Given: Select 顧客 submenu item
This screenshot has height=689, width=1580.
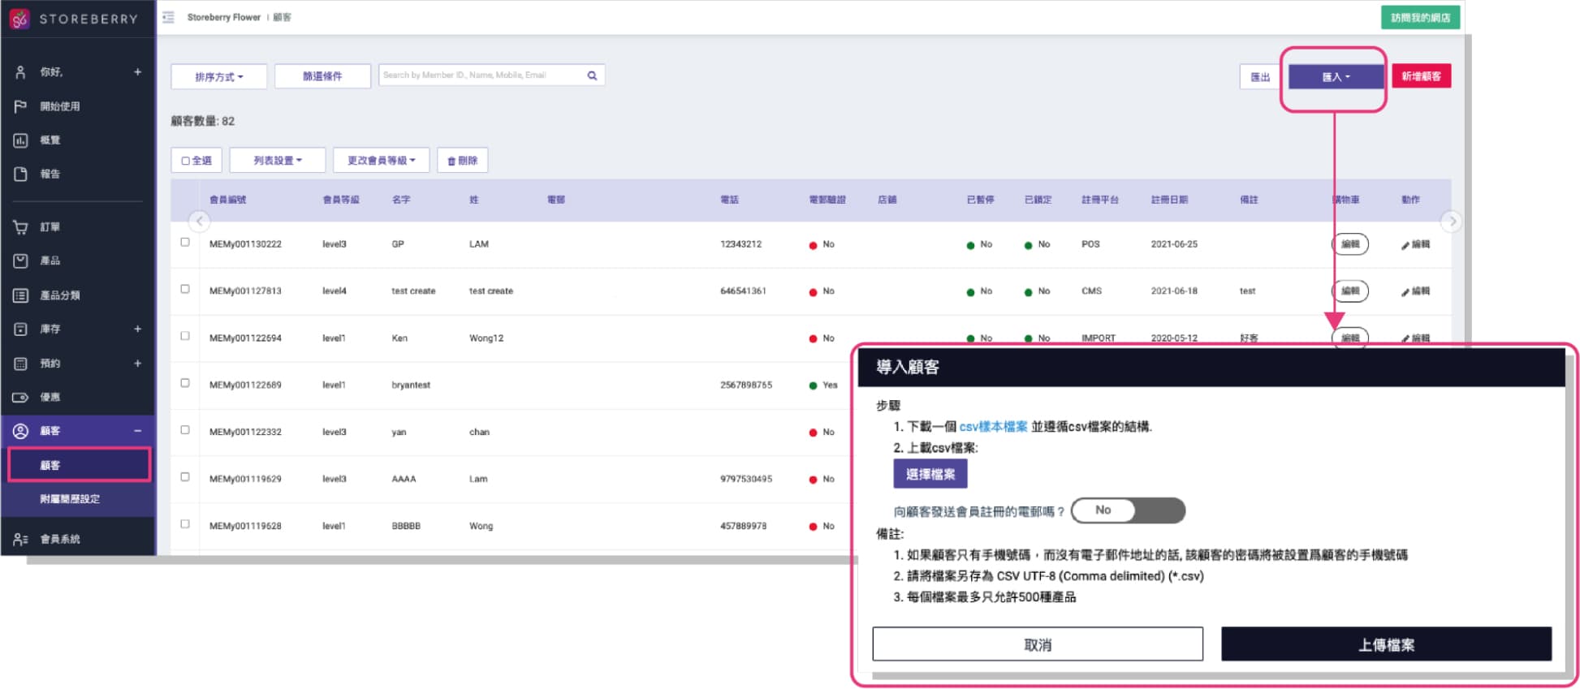Looking at the screenshot, I should pos(79,465).
